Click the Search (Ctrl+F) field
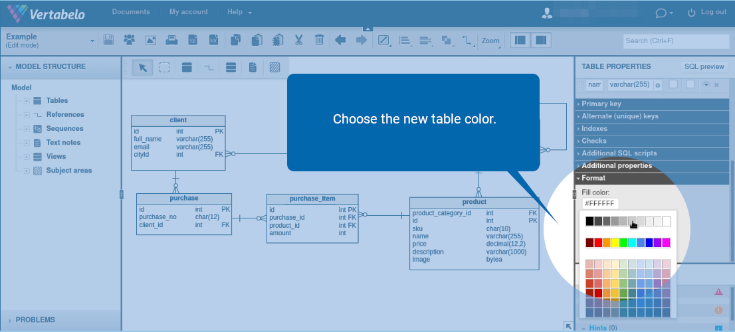This screenshot has height=332, width=735. point(677,41)
